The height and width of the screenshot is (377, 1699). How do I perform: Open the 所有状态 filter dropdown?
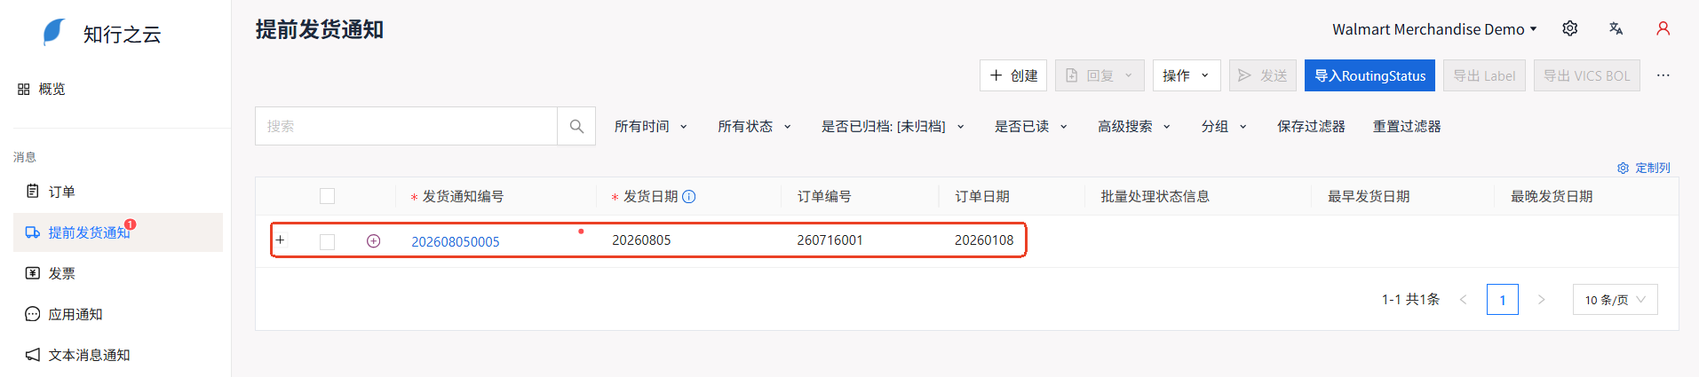click(x=755, y=126)
